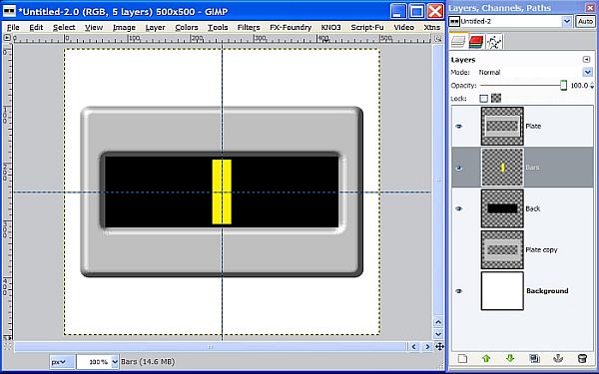Open the layer Mode dropdown

pos(587,72)
